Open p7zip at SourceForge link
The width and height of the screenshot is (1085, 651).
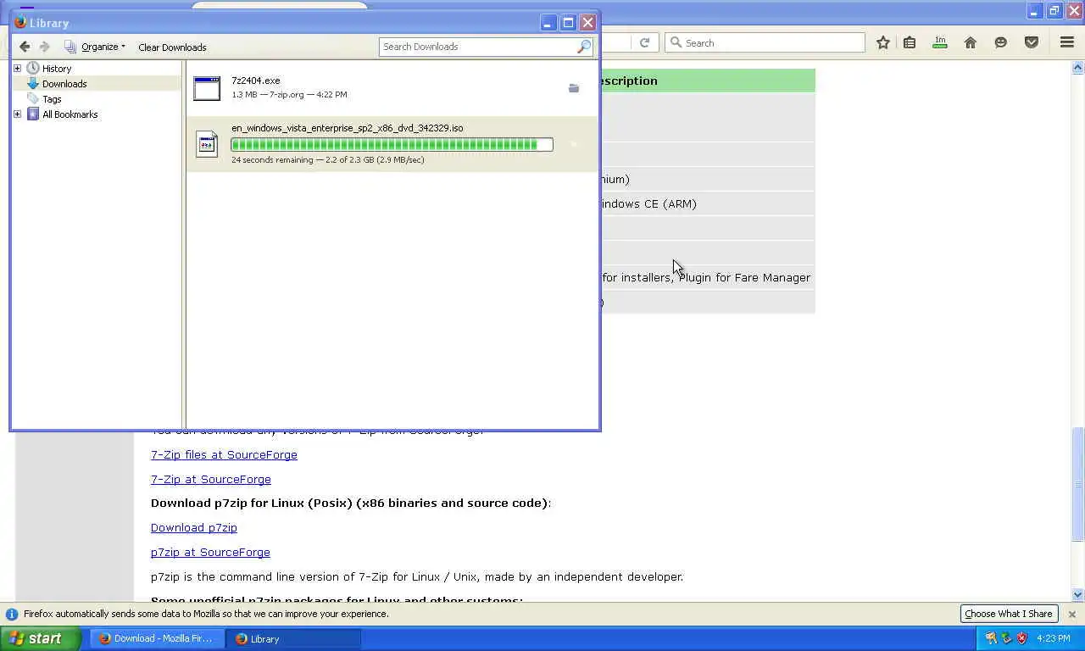point(210,553)
